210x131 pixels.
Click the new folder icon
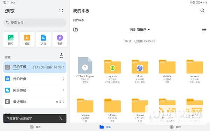coord(76,30)
